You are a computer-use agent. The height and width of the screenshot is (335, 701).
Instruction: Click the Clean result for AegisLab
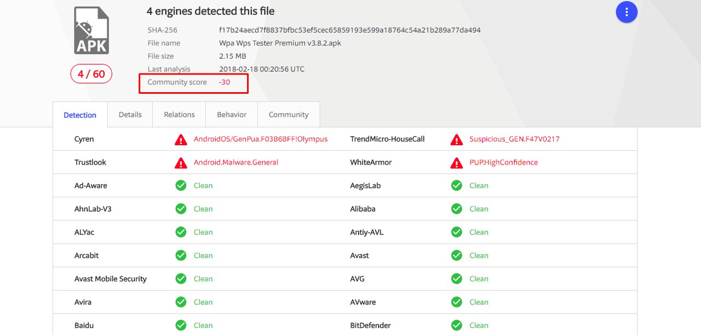click(479, 185)
